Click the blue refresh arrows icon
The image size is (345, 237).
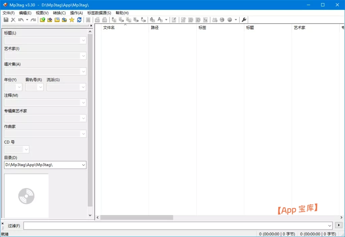coord(79,20)
